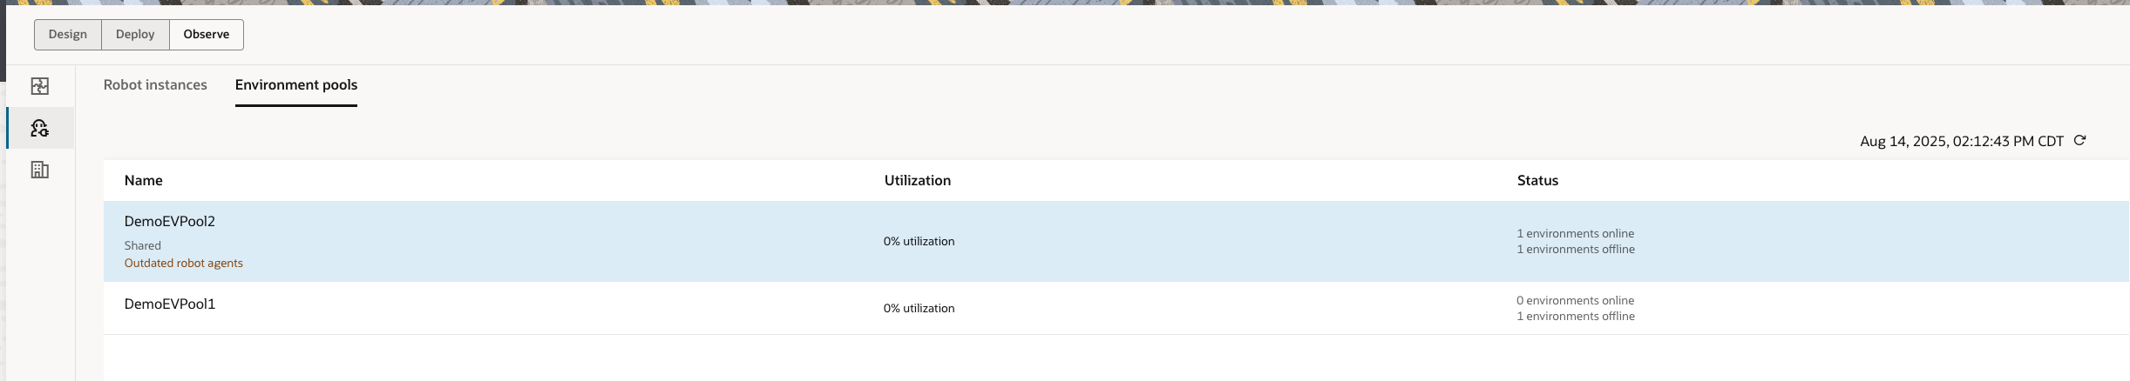
Task: Click the last refreshed timestamp
Action: point(1961,141)
